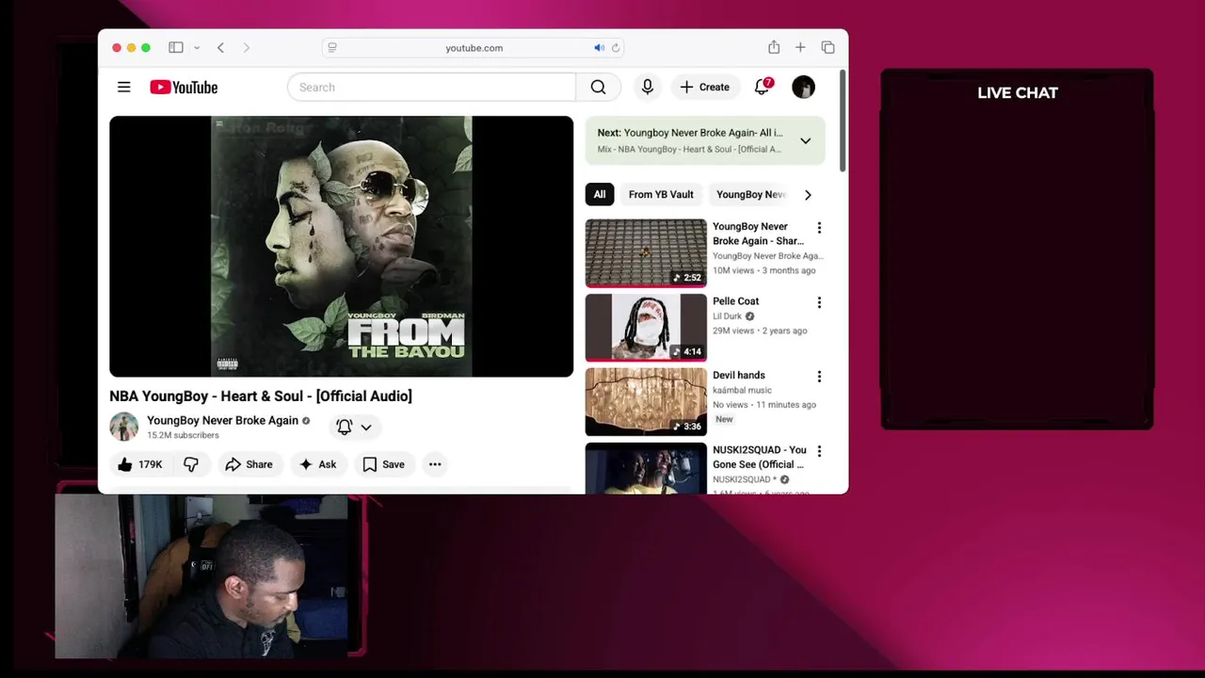Open Pelle Coat thumbnail 4:14
This screenshot has width=1205, height=678.
pyautogui.click(x=646, y=327)
